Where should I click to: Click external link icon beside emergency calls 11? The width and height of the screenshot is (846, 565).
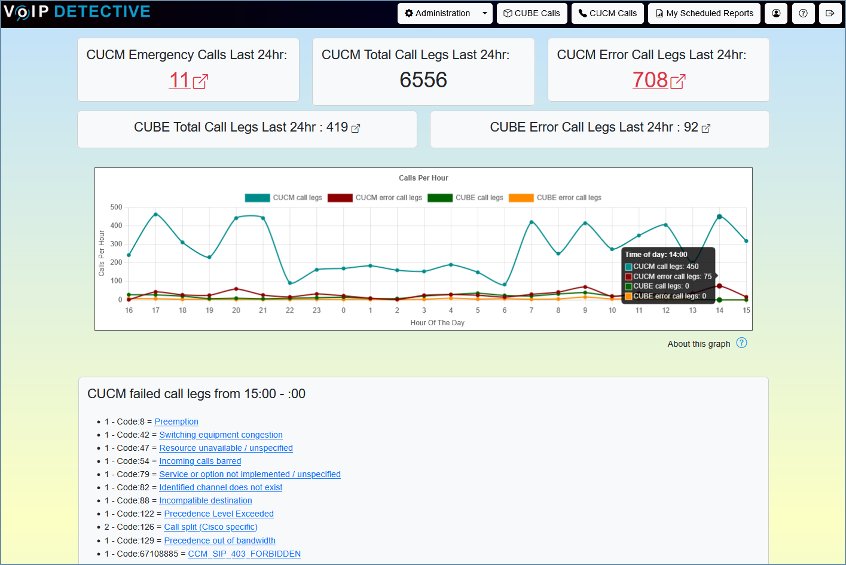[x=200, y=81]
